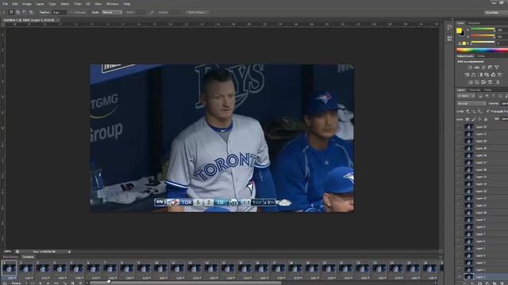Filter layers by pixel type icon
Image resolution: width=508 pixels, height=285 pixels.
click(x=480, y=96)
